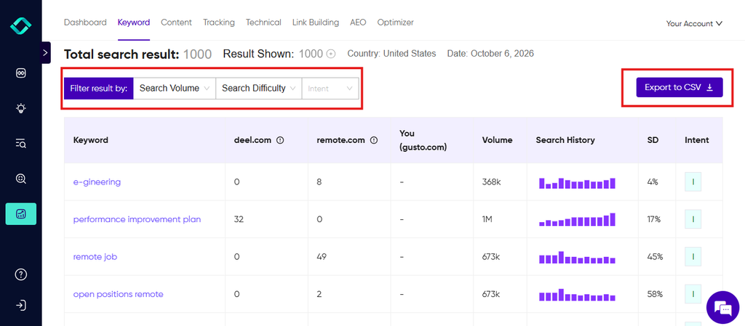Click the Country: United States label
The height and width of the screenshot is (326, 745).
coord(391,54)
